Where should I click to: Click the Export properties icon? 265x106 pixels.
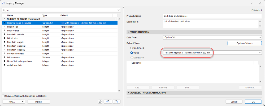116,101
